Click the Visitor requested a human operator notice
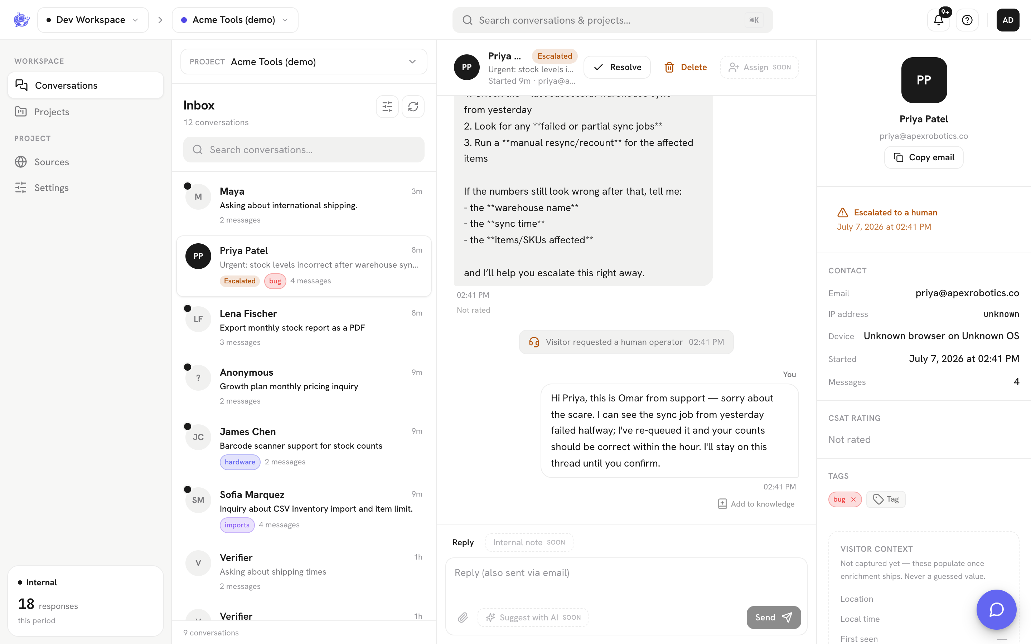The width and height of the screenshot is (1031, 644). [x=626, y=342]
